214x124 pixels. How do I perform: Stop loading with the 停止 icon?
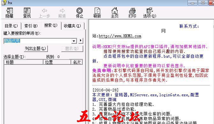click(x=79, y=13)
